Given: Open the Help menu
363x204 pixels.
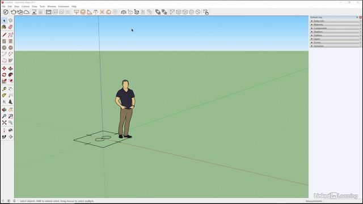Looking at the screenshot, I should (74, 6).
